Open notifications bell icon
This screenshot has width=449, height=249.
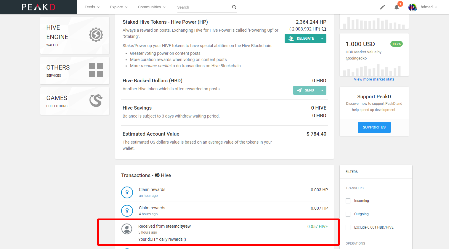pos(397,7)
